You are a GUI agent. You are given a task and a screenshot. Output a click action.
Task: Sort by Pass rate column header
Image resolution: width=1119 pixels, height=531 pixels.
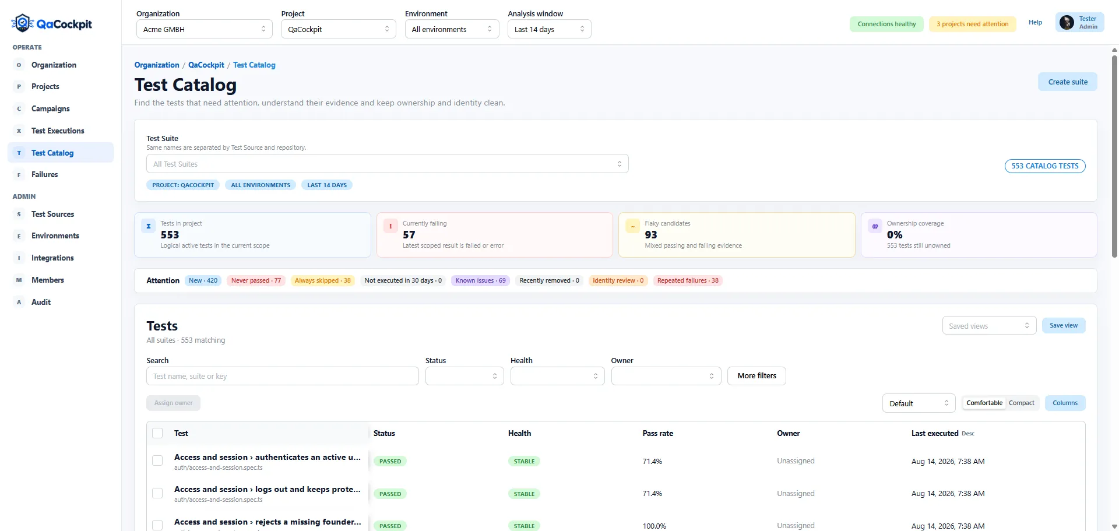pyautogui.click(x=658, y=433)
